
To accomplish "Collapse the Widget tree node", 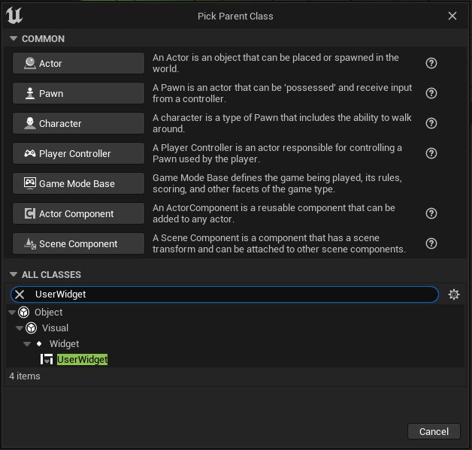I will pyautogui.click(x=27, y=344).
